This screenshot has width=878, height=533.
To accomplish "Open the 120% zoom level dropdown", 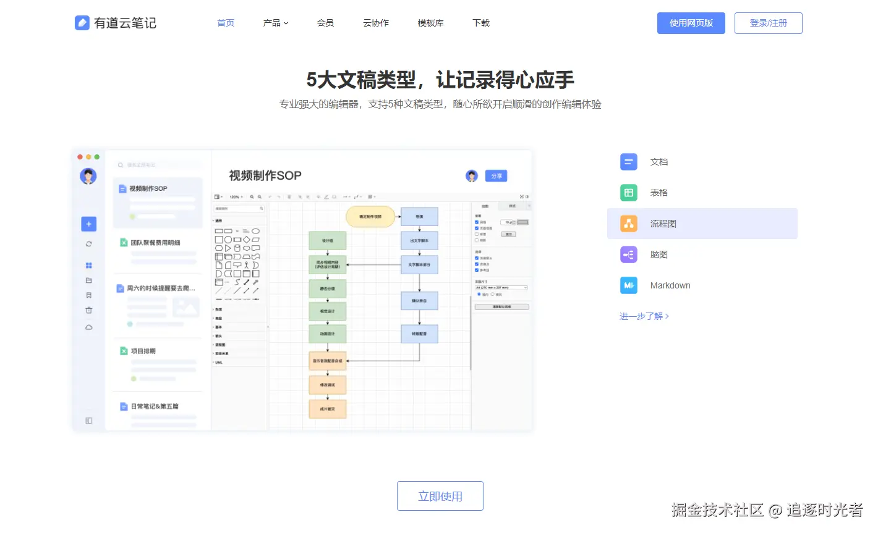I will pos(236,197).
